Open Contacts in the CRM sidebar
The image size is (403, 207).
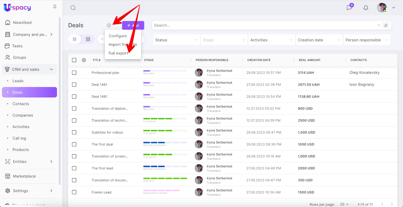(x=21, y=104)
